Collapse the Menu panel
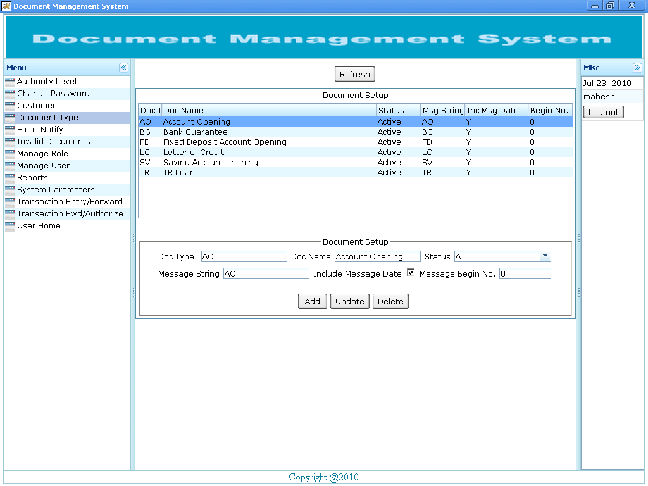 [124, 68]
